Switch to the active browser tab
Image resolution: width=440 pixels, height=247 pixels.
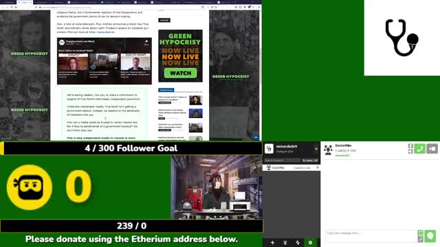point(25,2)
